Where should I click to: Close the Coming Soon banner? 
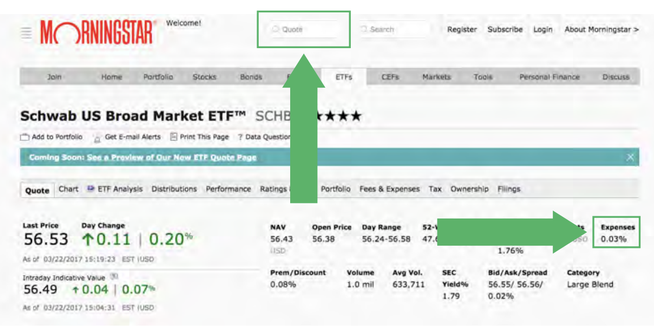[x=630, y=157]
